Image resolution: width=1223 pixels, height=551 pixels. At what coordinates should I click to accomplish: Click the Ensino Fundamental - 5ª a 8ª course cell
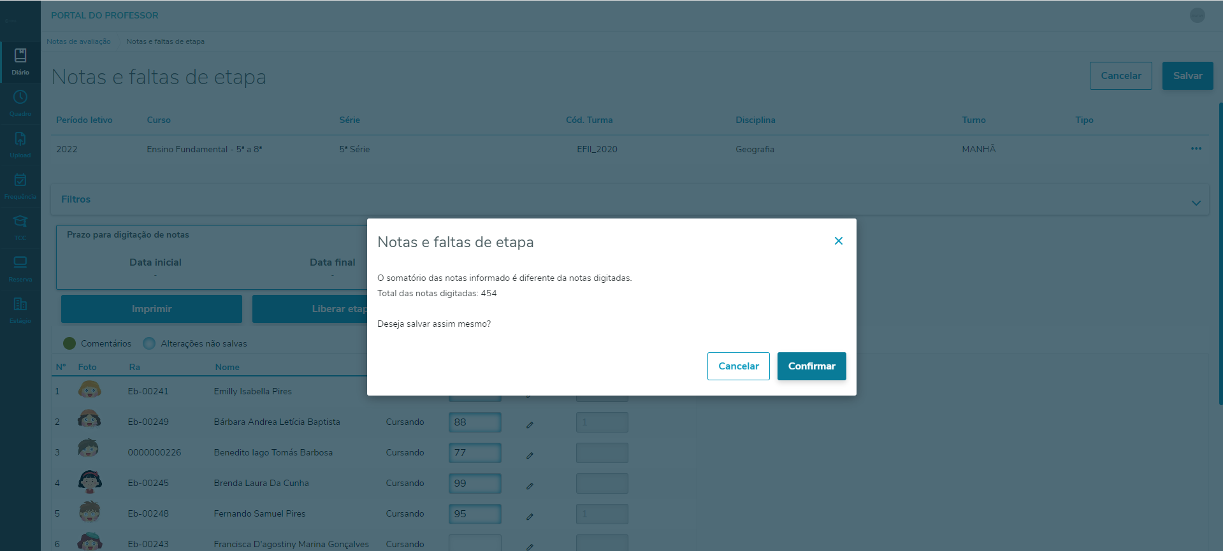pos(205,149)
